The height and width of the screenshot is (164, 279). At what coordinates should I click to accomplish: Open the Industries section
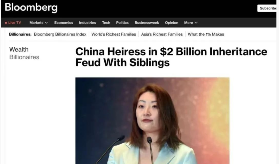(88, 23)
